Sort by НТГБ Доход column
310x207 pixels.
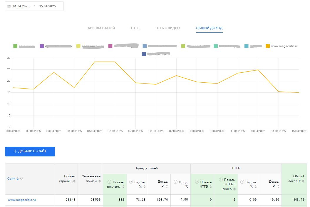(278, 186)
